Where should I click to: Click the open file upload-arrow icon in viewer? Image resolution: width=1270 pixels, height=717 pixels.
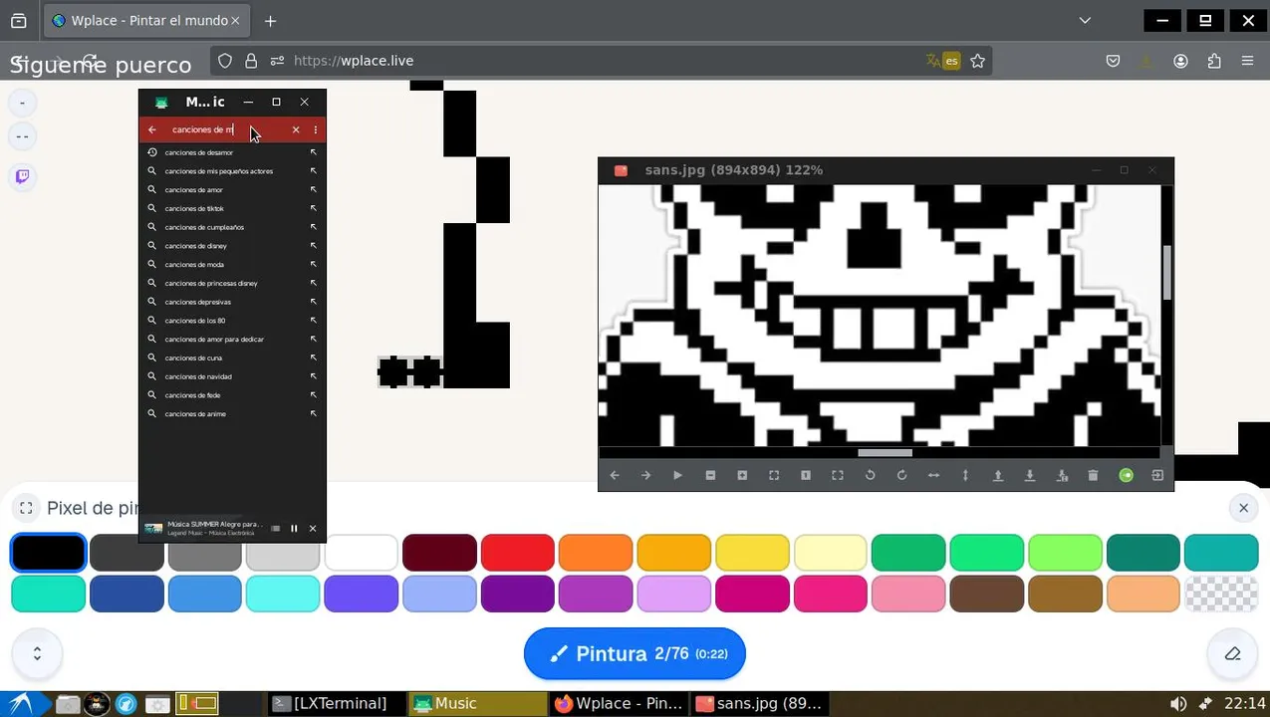pyautogui.click(x=997, y=476)
